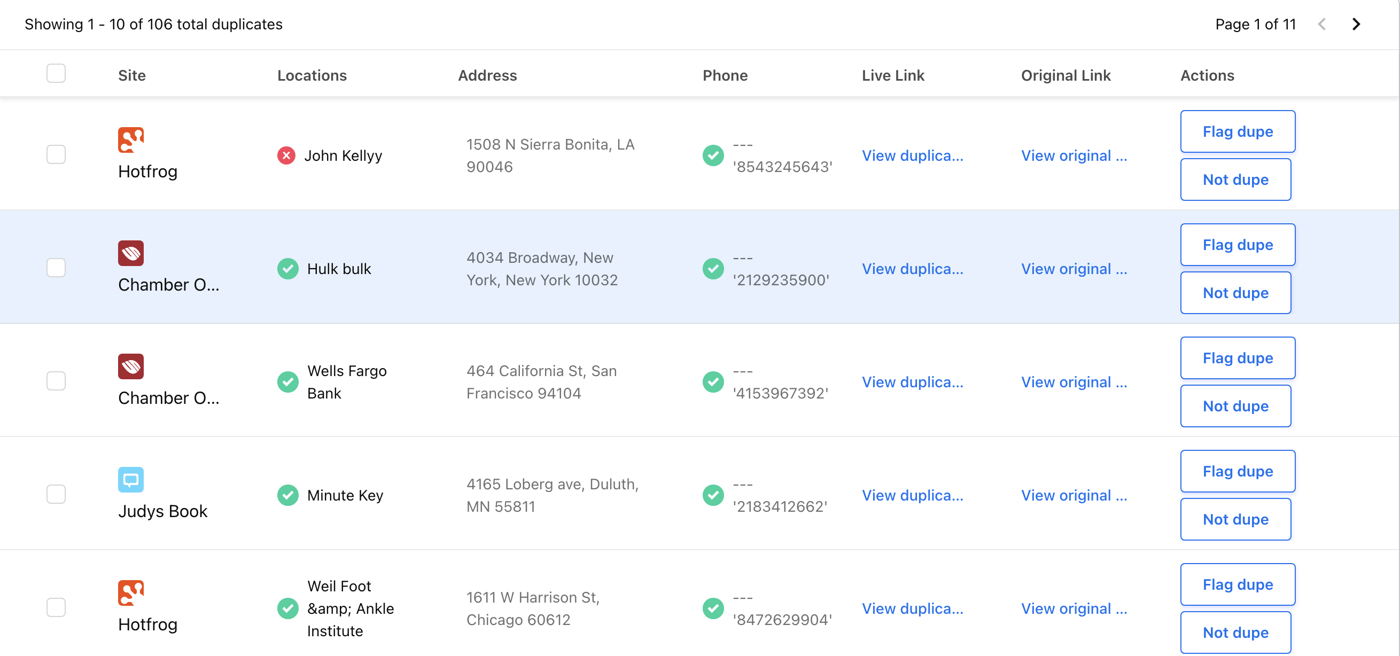Select the Hulk bulk row checkbox
The image size is (1400, 656).
point(56,268)
